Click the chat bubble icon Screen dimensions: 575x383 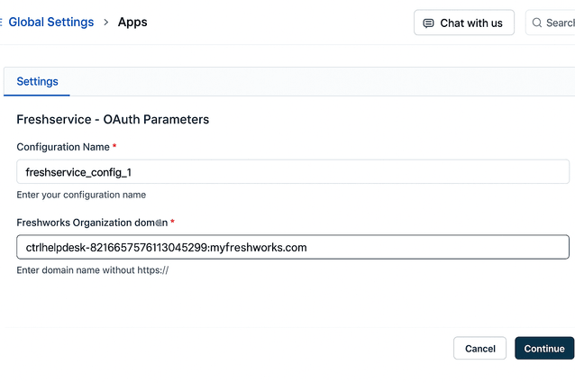click(x=428, y=23)
